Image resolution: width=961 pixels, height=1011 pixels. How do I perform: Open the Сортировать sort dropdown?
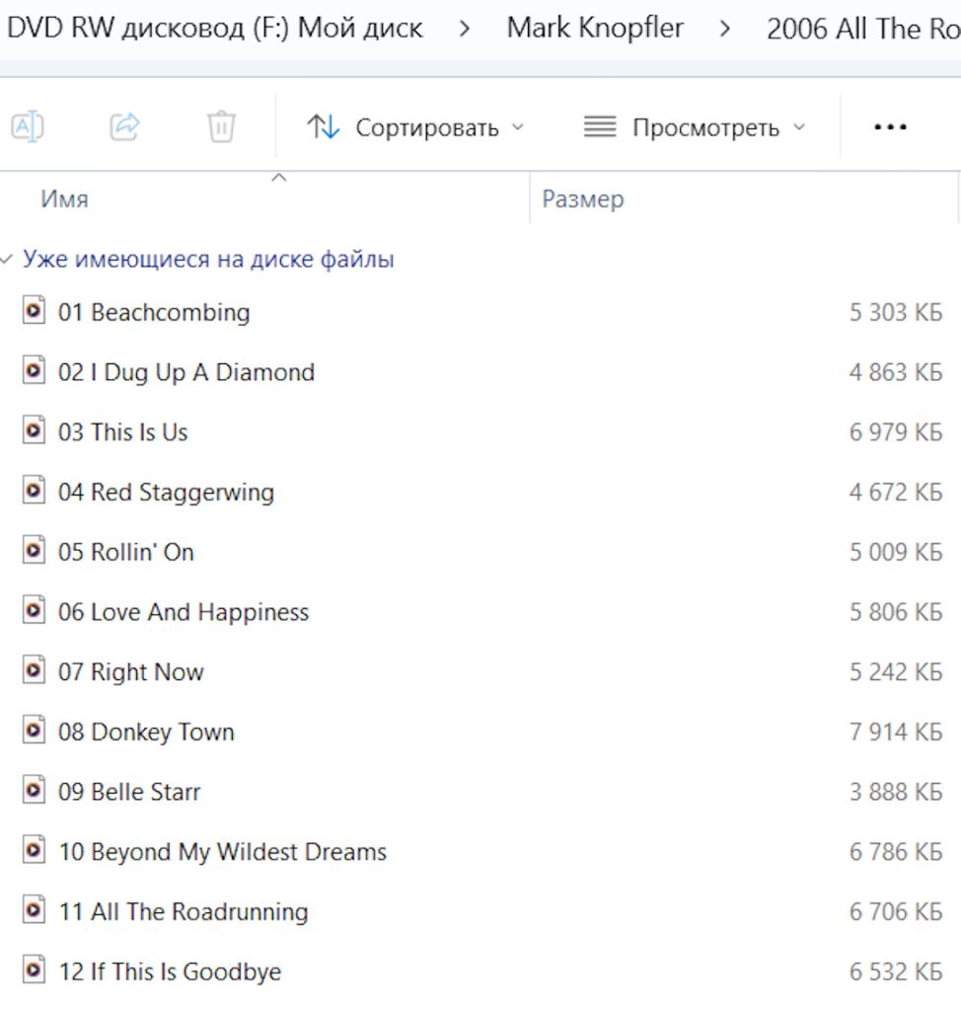(415, 127)
